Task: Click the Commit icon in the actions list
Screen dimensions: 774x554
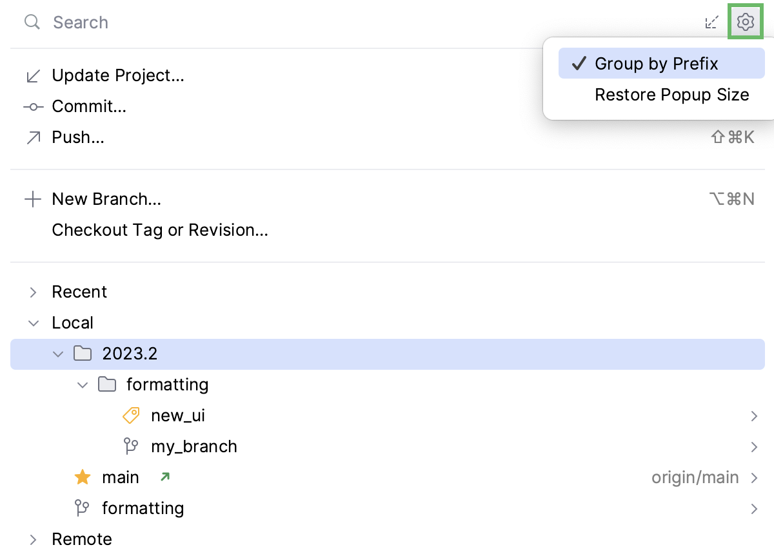Action: click(x=33, y=106)
